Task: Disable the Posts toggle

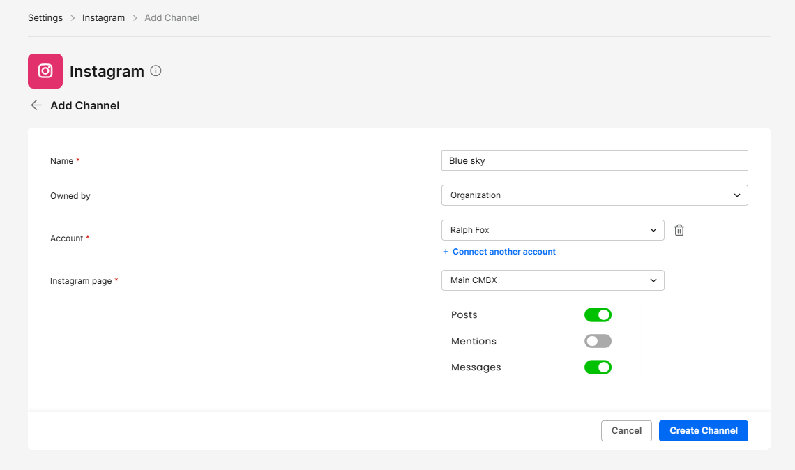Action: click(x=598, y=315)
